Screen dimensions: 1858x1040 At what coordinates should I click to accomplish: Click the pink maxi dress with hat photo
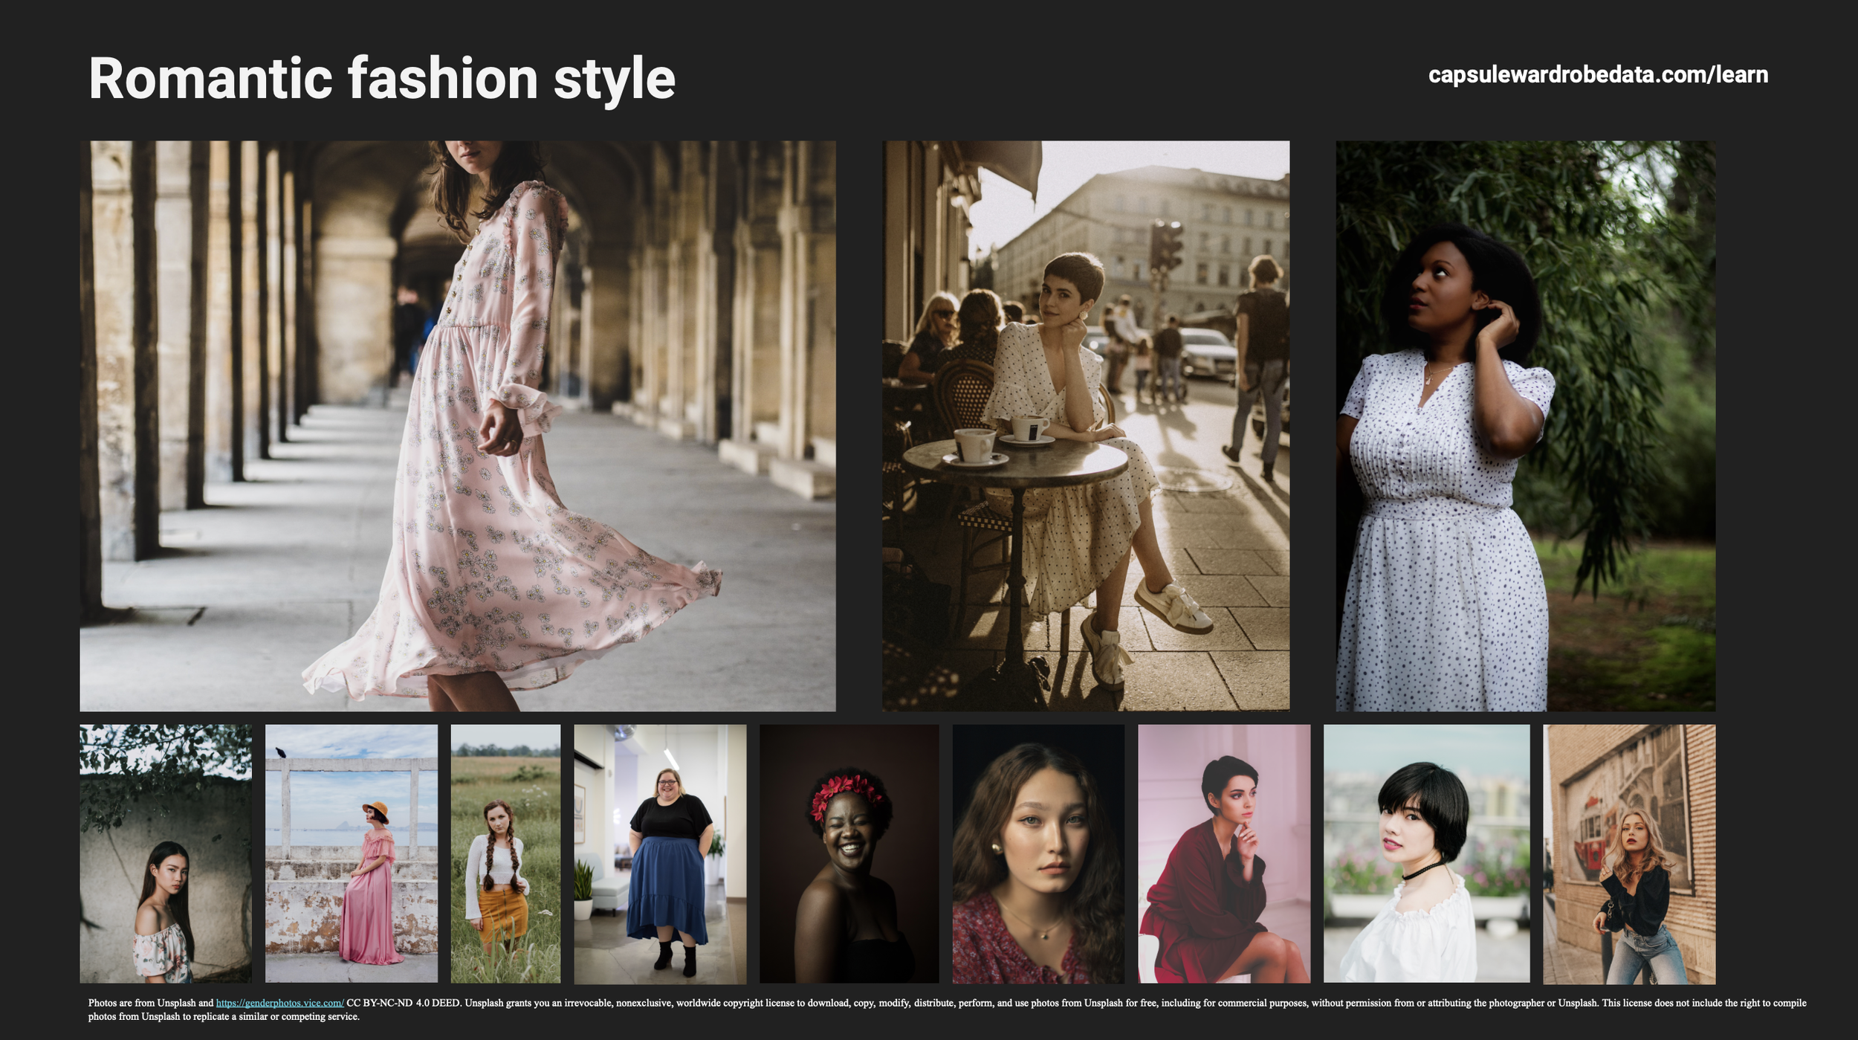(x=351, y=853)
